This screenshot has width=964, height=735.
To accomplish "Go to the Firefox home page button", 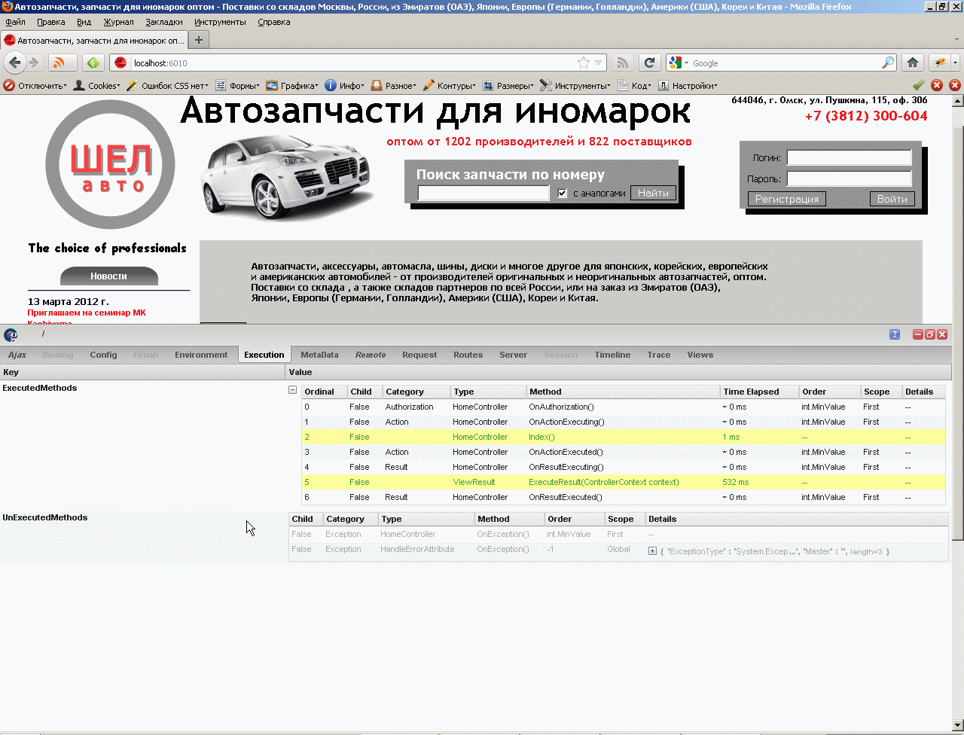I will point(913,63).
